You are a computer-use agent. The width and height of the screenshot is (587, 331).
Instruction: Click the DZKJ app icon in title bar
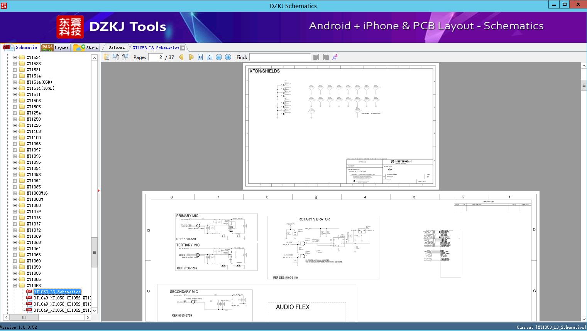4,5
